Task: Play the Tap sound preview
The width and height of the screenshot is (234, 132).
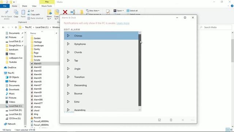Action: click(x=68, y=60)
